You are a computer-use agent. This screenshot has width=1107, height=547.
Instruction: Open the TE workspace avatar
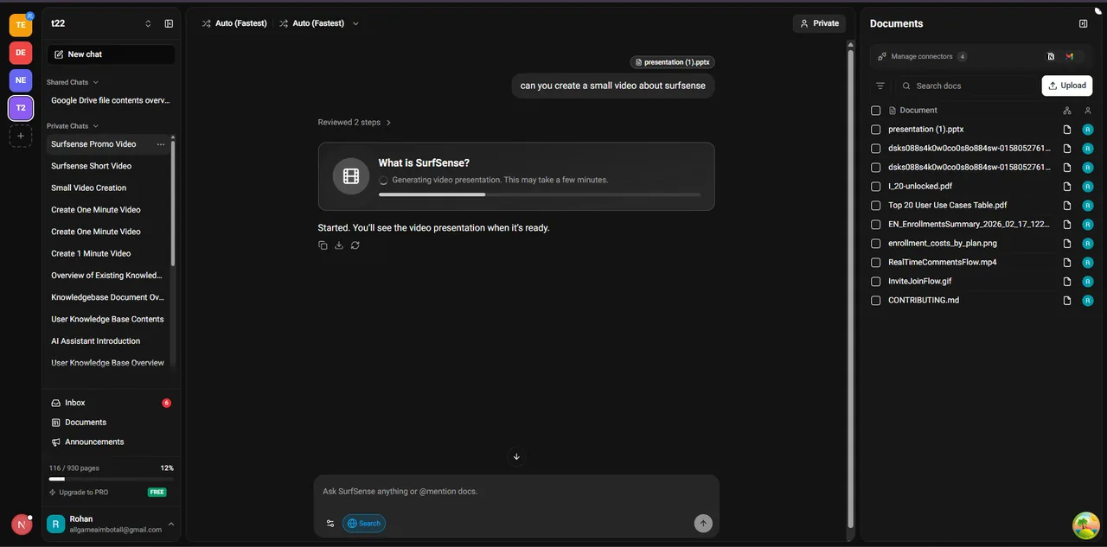pyautogui.click(x=21, y=25)
